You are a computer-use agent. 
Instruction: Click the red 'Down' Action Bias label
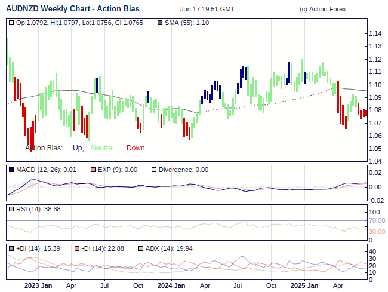[136, 148]
